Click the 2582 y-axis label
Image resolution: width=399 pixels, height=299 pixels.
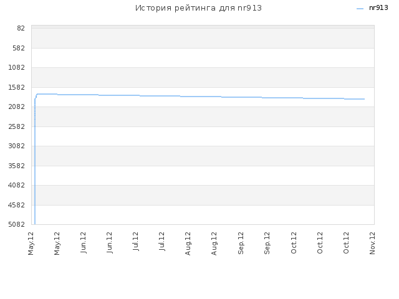tap(17, 126)
